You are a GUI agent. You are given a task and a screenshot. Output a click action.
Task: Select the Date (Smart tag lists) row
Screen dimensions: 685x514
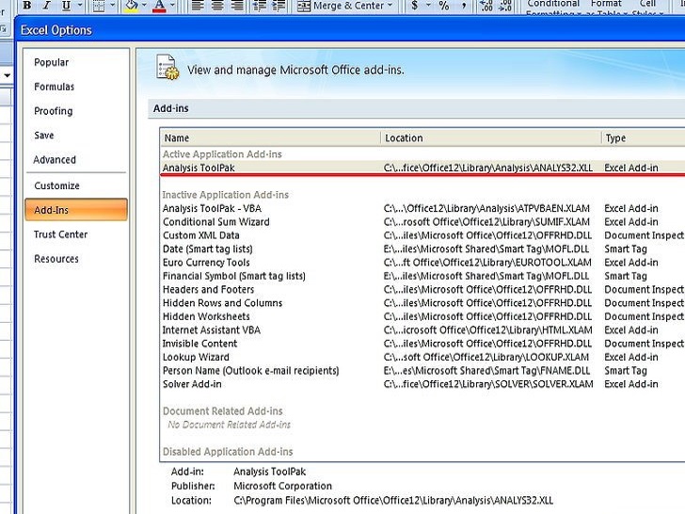422,249
